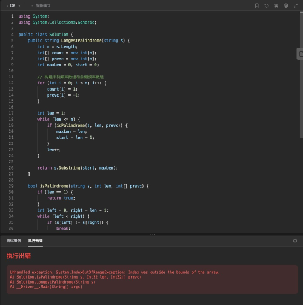Image resolution: width=303 pixels, height=305 pixels.
Task: Click the isPalindrome method declaration line
Action: click(x=88, y=186)
